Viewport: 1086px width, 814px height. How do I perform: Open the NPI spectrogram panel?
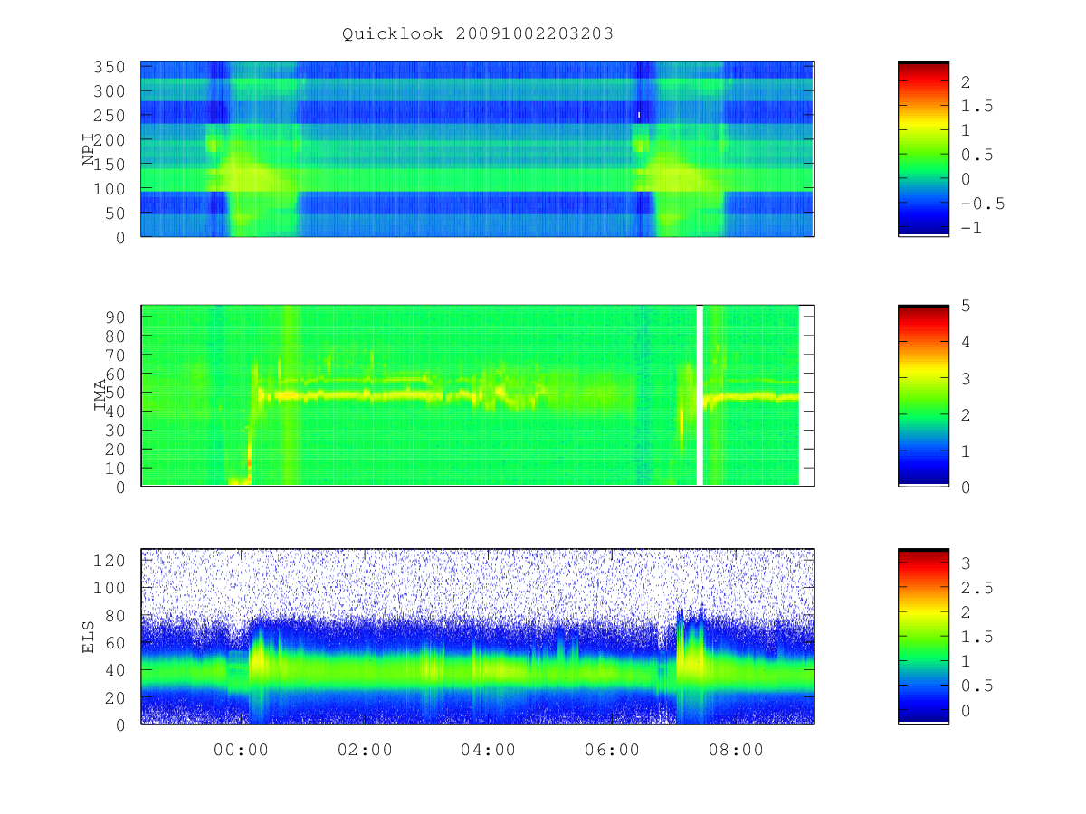pyautogui.click(x=478, y=149)
